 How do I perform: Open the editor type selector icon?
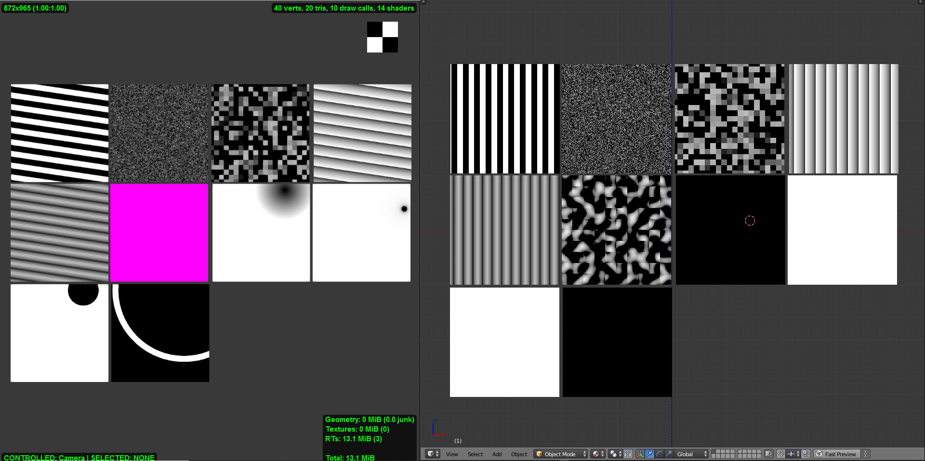click(x=432, y=454)
